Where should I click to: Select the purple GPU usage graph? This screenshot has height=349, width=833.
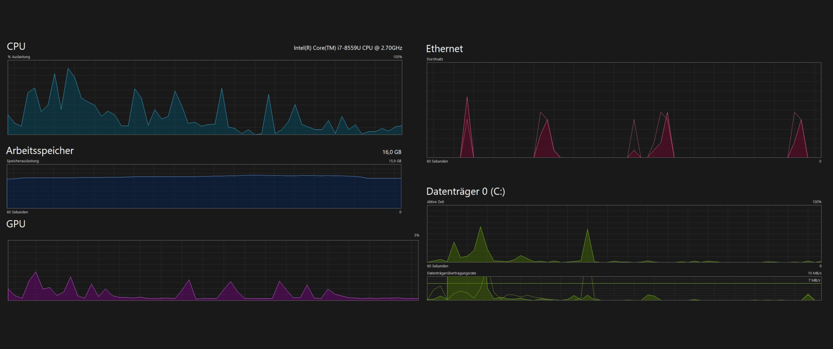pos(213,270)
